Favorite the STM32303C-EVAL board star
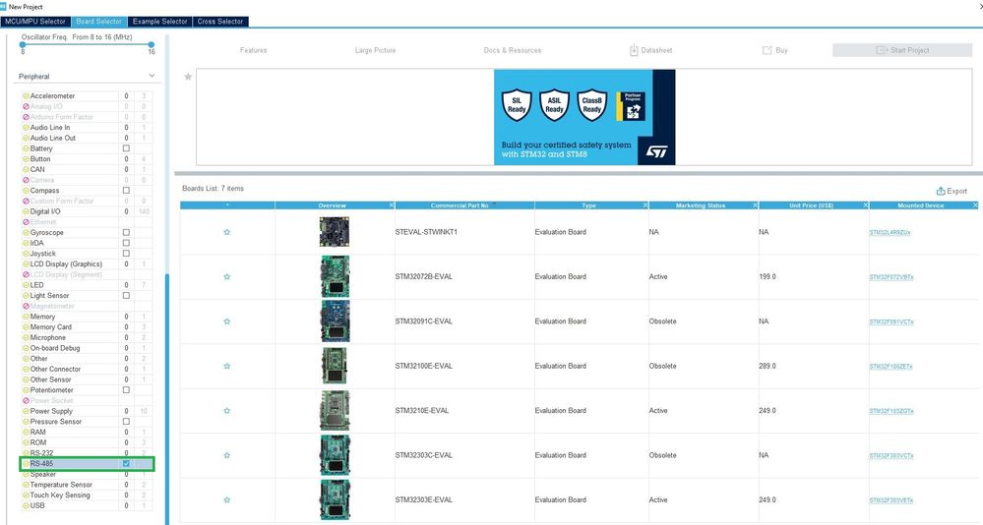983x525 pixels. pos(227,455)
